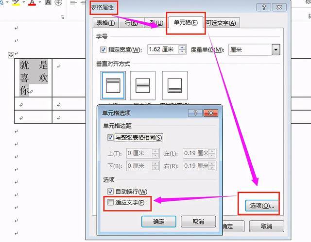Image resolution: width=311 pixels, height=242 pixels.
Task: Click the help button in 单元格选项 dialog
Action: (195, 113)
